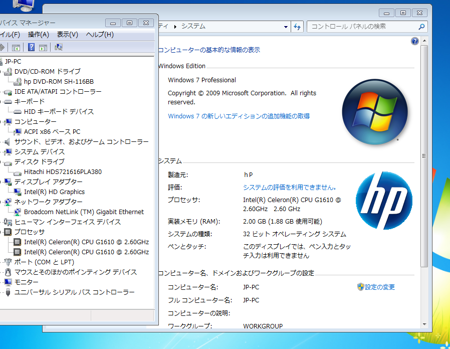Screen dimensions: 450x349
Task: Click the scan for hardware changes icon
Action: point(59,47)
